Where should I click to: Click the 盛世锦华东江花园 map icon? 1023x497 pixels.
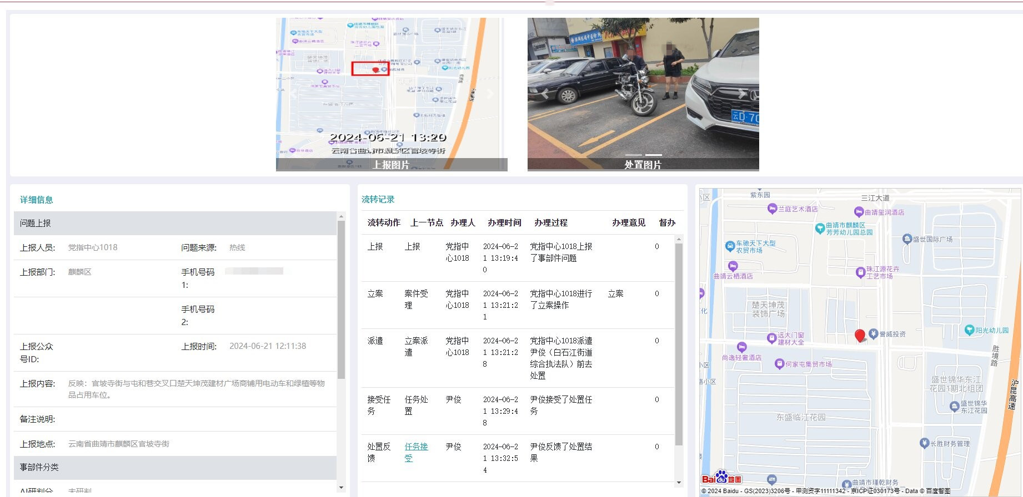(x=955, y=407)
